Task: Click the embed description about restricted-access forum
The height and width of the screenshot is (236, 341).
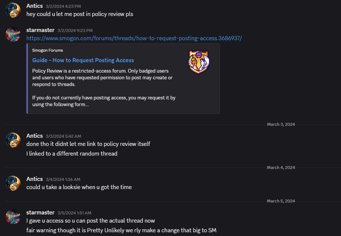Action: coord(102,77)
